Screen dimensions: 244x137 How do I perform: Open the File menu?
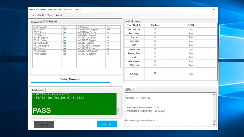(x=32, y=15)
